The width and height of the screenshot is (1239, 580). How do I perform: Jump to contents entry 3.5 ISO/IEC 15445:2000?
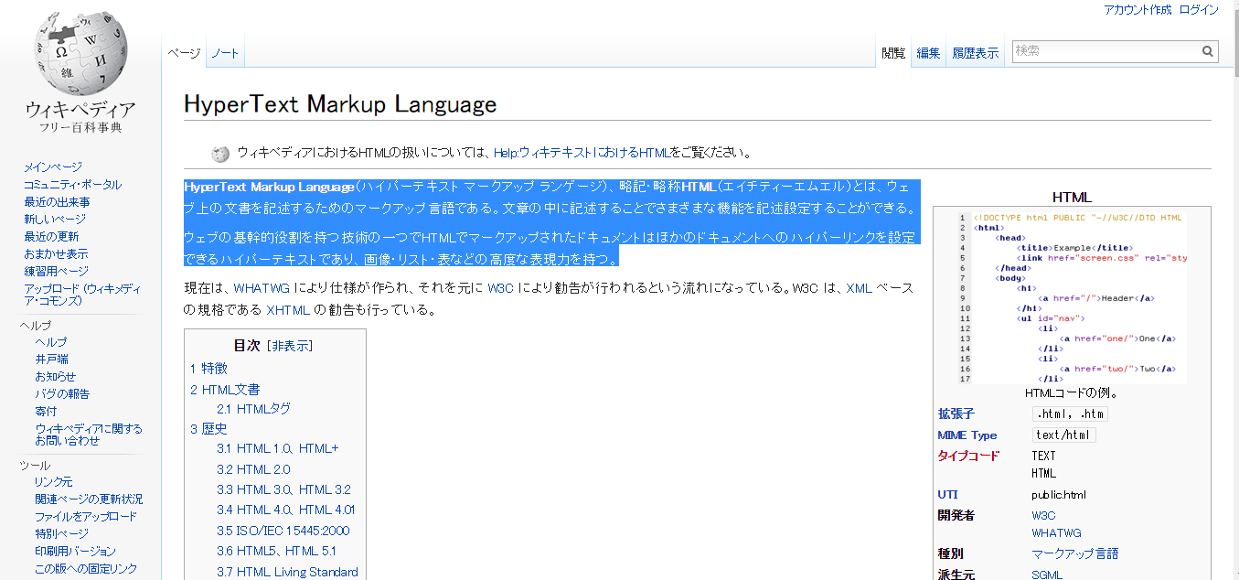pyautogui.click(x=283, y=531)
